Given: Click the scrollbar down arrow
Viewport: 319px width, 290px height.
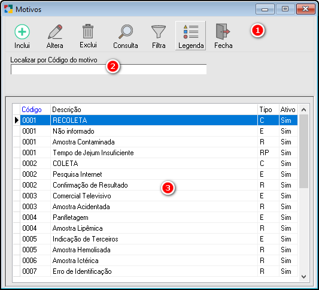Looking at the screenshot, I should pos(304,277).
